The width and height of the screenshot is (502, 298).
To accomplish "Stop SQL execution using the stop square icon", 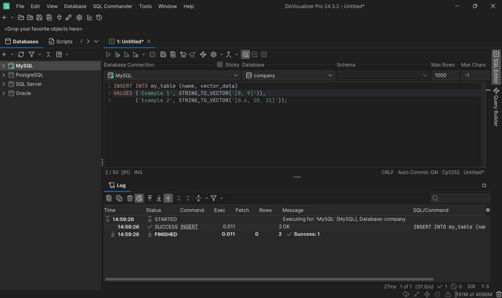I will tap(152, 54).
